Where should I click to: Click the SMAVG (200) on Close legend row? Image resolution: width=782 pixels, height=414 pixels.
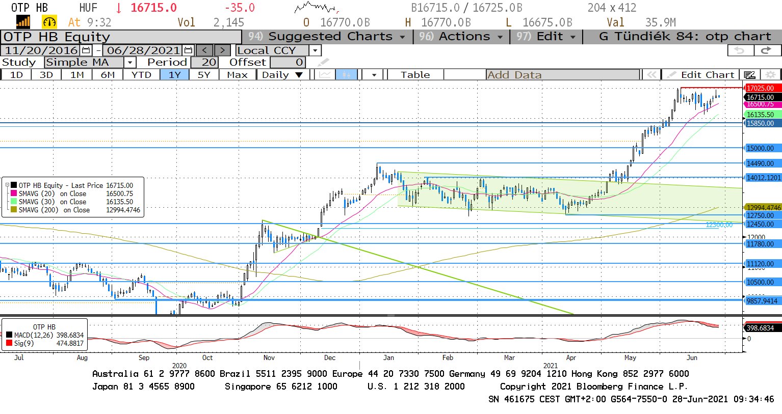[x=75, y=210]
